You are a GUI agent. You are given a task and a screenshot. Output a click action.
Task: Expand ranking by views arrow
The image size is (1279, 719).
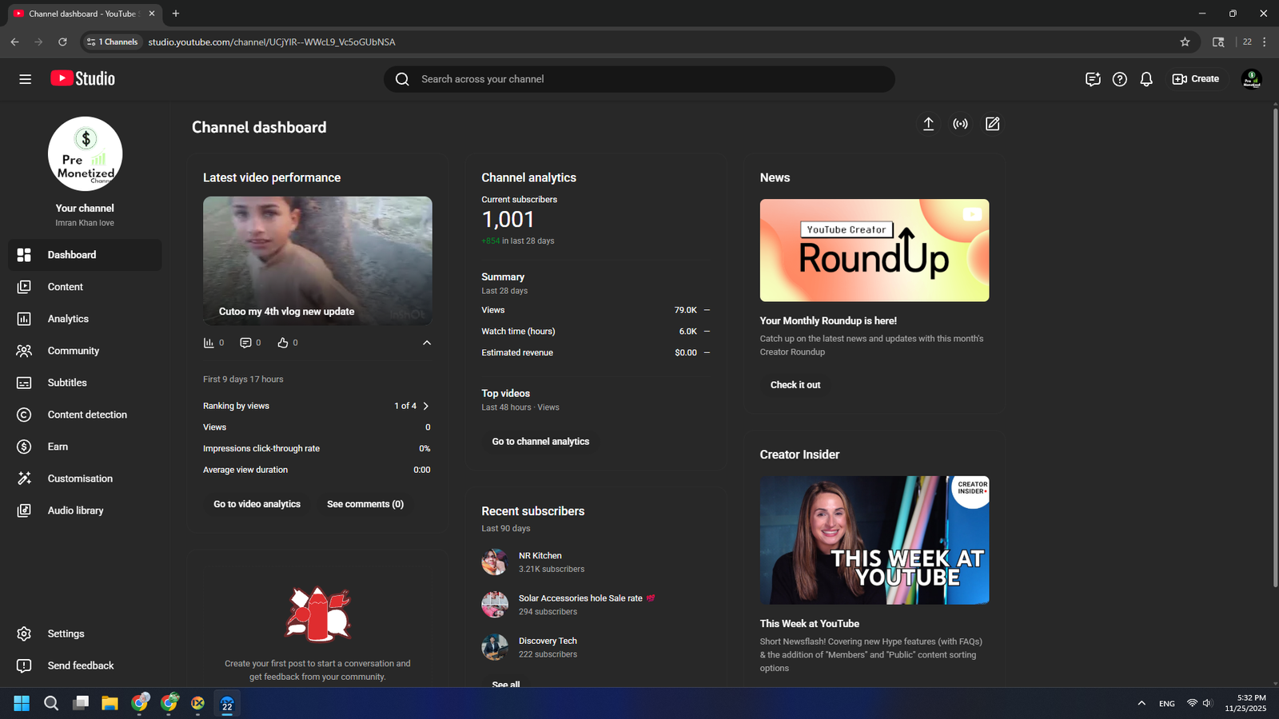426,406
